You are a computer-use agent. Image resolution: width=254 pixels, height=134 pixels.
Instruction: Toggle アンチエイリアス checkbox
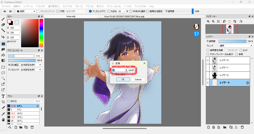coord(91,11)
